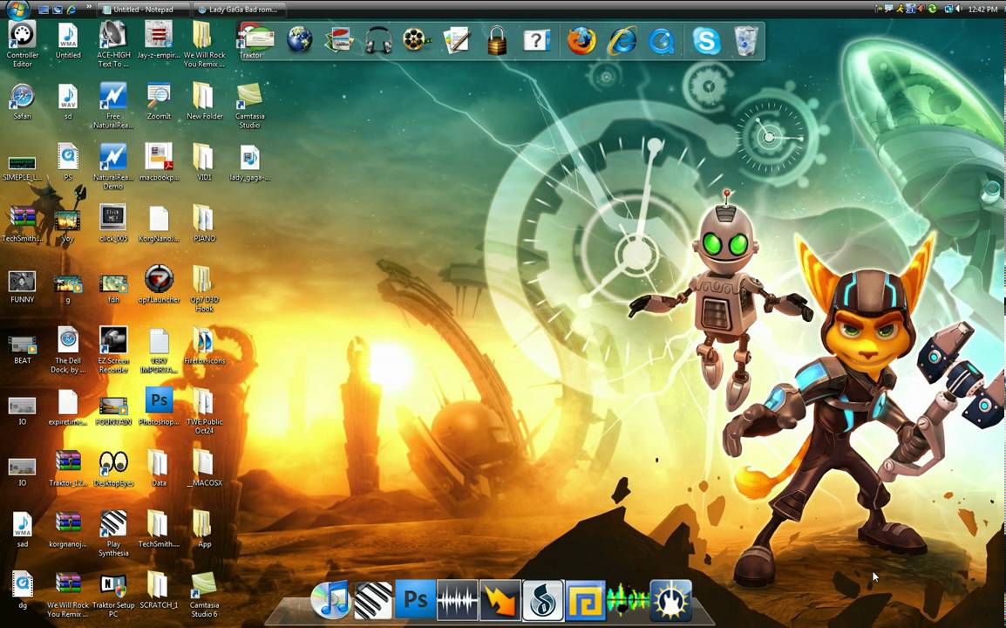1006x628 pixels.
Task: Open the Traktor_12 archive file
Action: click(x=67, y=468)
